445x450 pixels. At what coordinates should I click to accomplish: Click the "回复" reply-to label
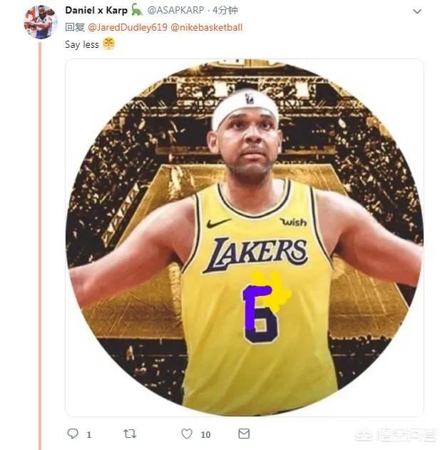(x=75, y=27)
